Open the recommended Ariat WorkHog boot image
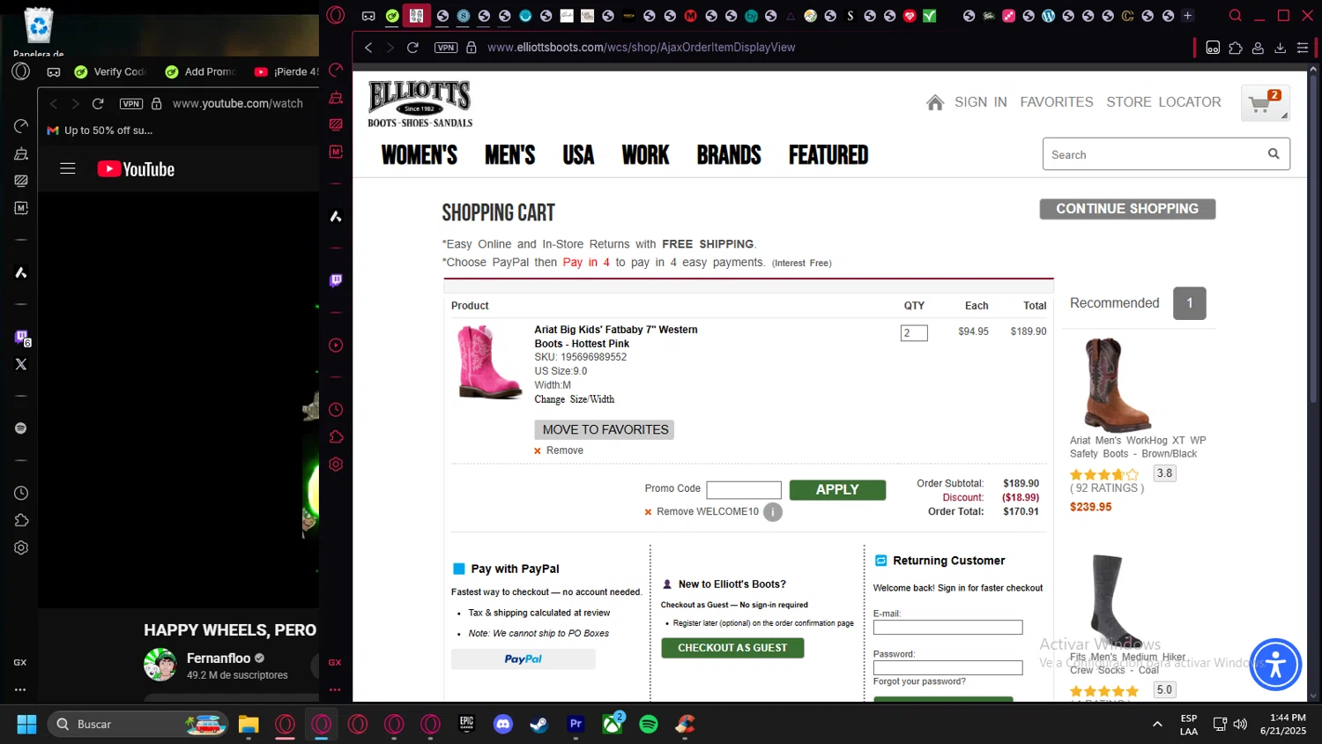 (x=1117, y=384)
